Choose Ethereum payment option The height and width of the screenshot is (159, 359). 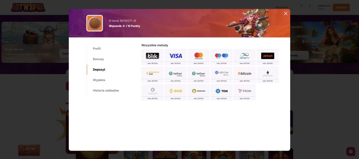pos(267,75)
